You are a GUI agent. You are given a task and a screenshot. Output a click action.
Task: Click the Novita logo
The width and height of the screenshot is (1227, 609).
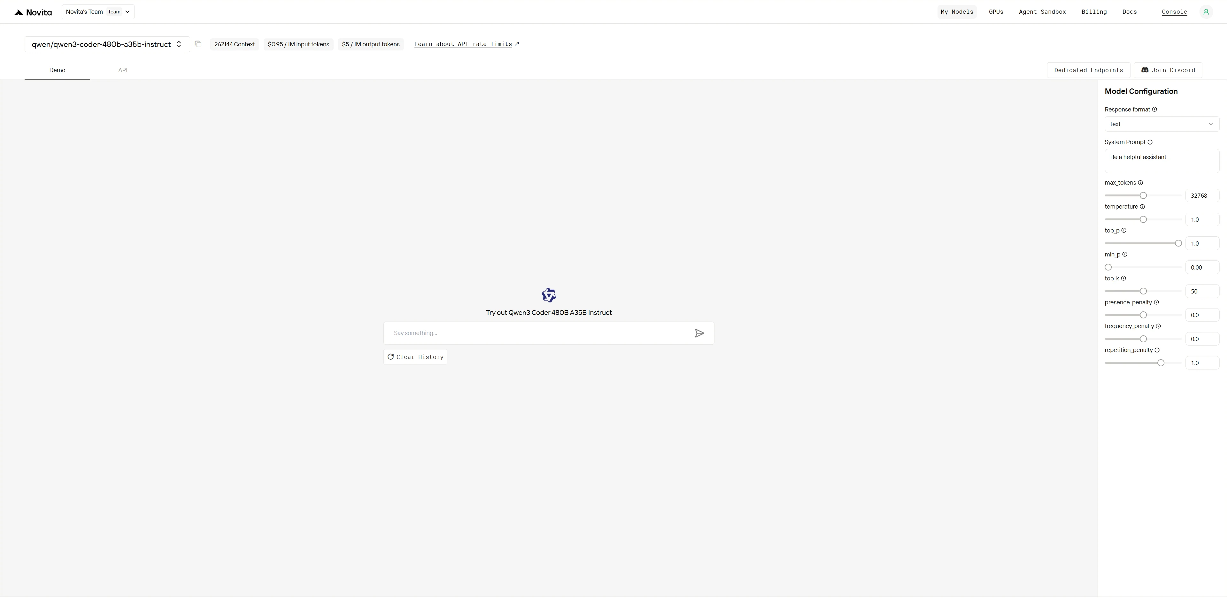point(33,12)
